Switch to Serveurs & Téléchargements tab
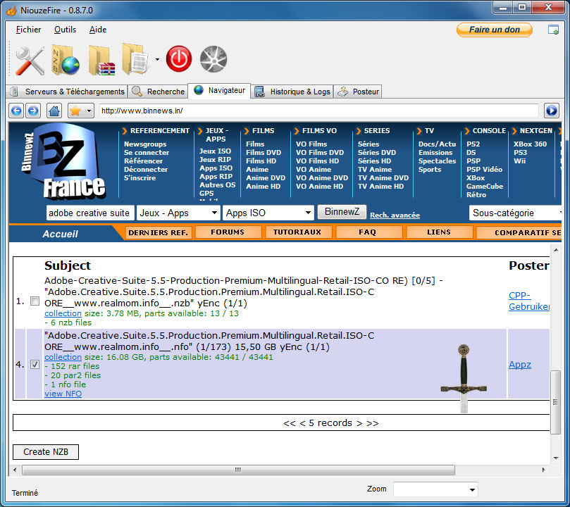570x507 pixels. [67, 92]
